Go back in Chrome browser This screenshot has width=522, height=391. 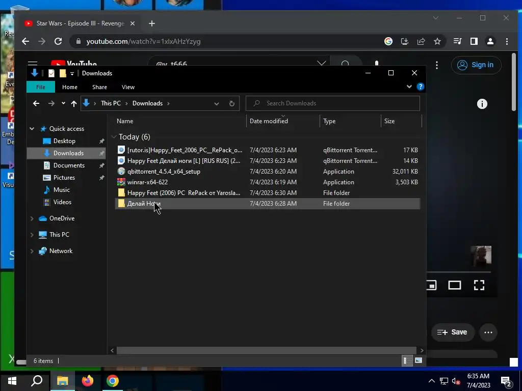pyautogui.click(x=25, y=41)
